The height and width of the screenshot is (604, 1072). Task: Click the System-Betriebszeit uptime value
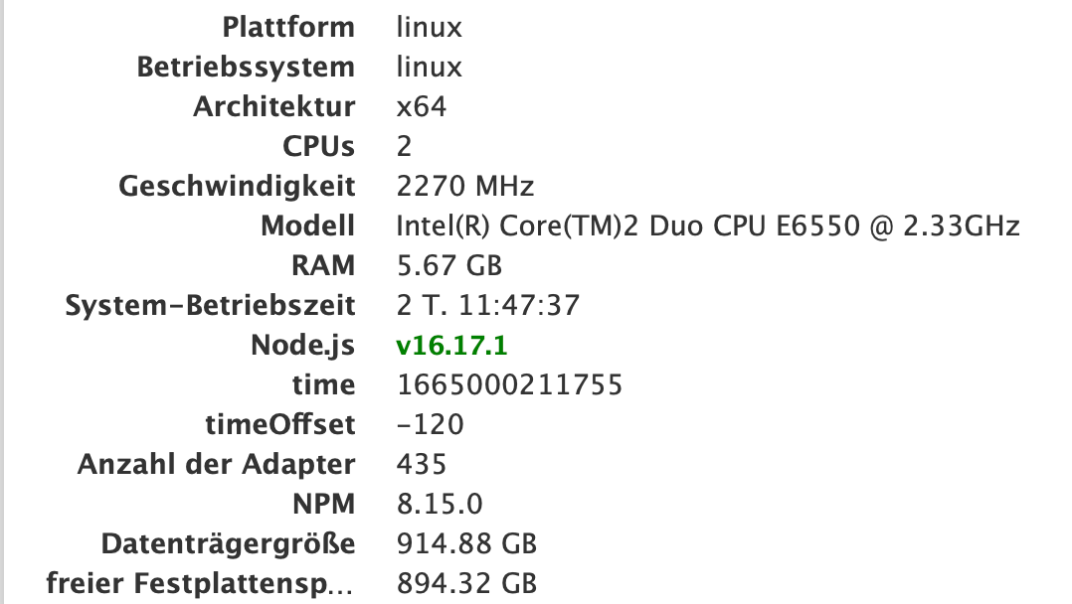click(x=487, y=306)
